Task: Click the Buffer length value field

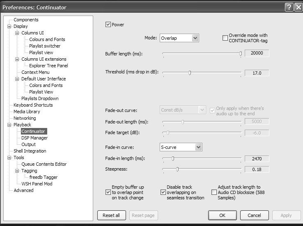Action: [257, 53]
